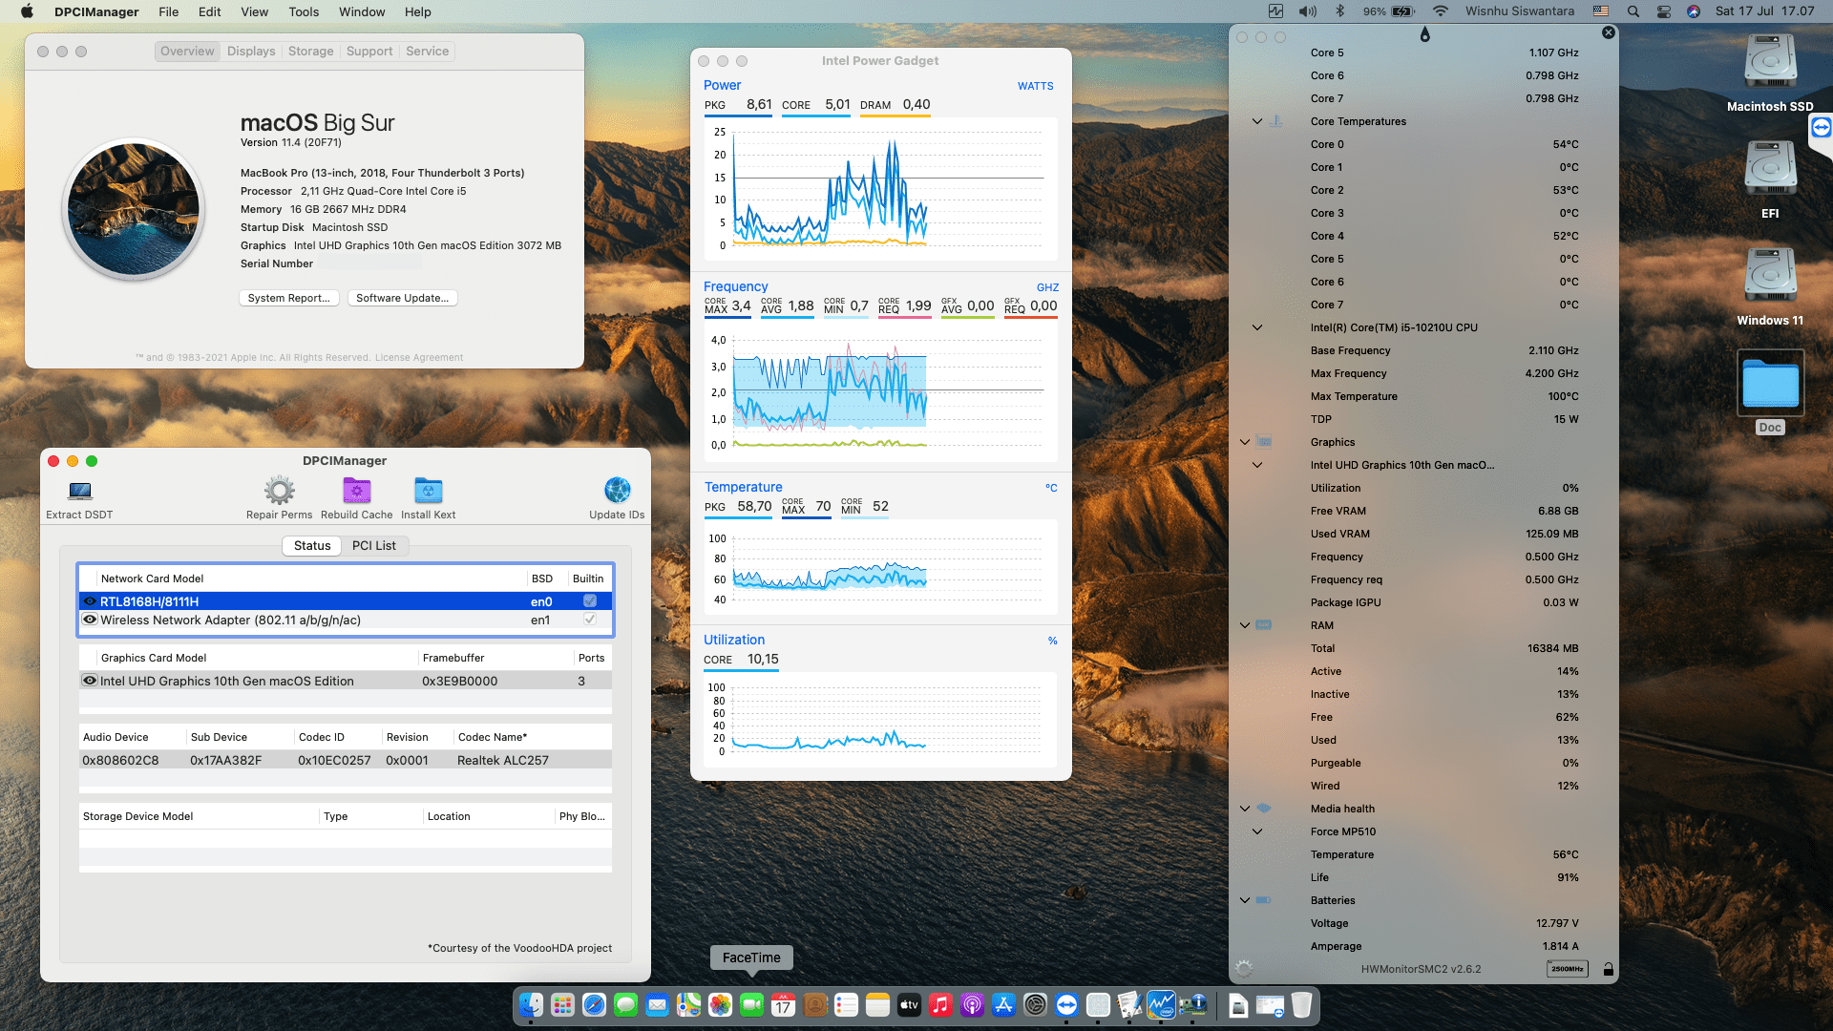
Task: Collapse the Graphics section in HWMonitor
Action: 1245,442
